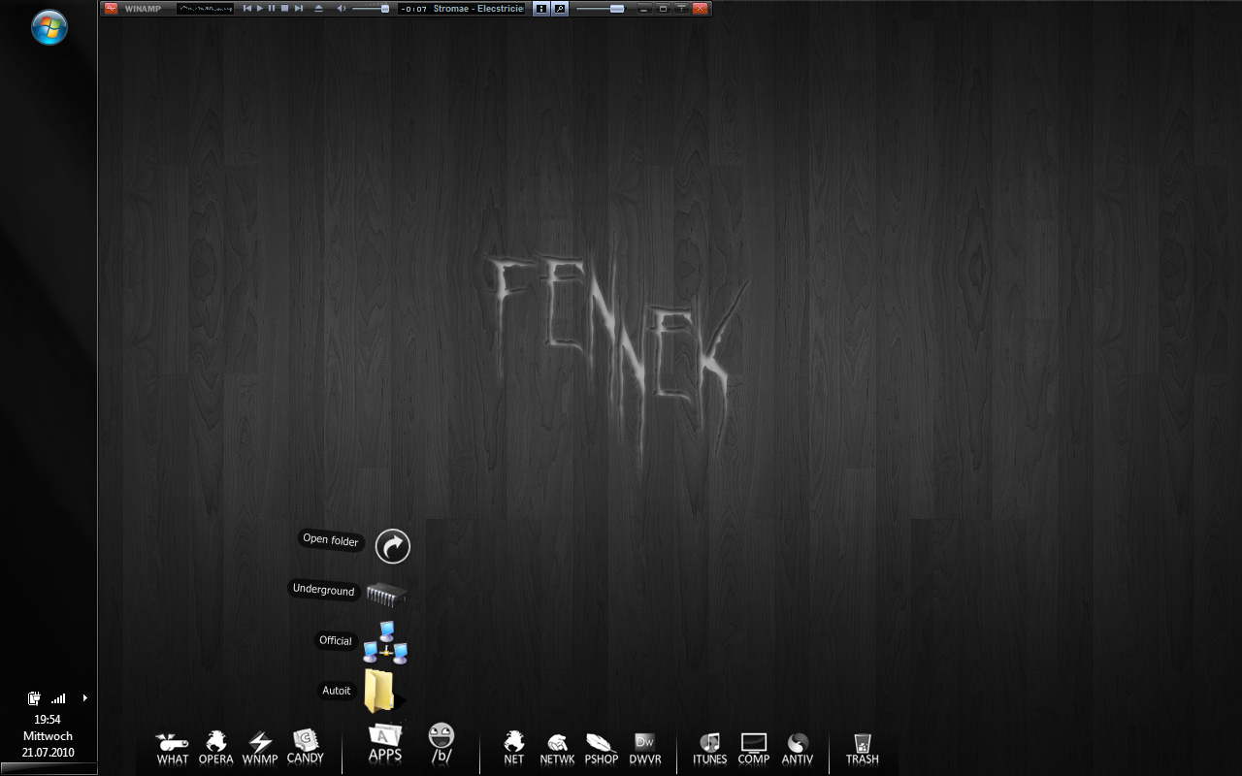Show hidden system tray icons arrow
The height and width of the screenshot is (776, 1242).
coord(85,697)
